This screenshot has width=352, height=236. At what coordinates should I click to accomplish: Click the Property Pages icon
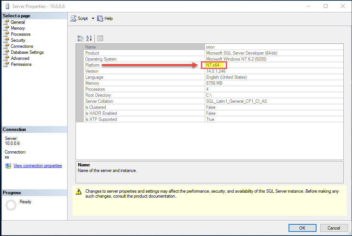[x=100, y=38]
